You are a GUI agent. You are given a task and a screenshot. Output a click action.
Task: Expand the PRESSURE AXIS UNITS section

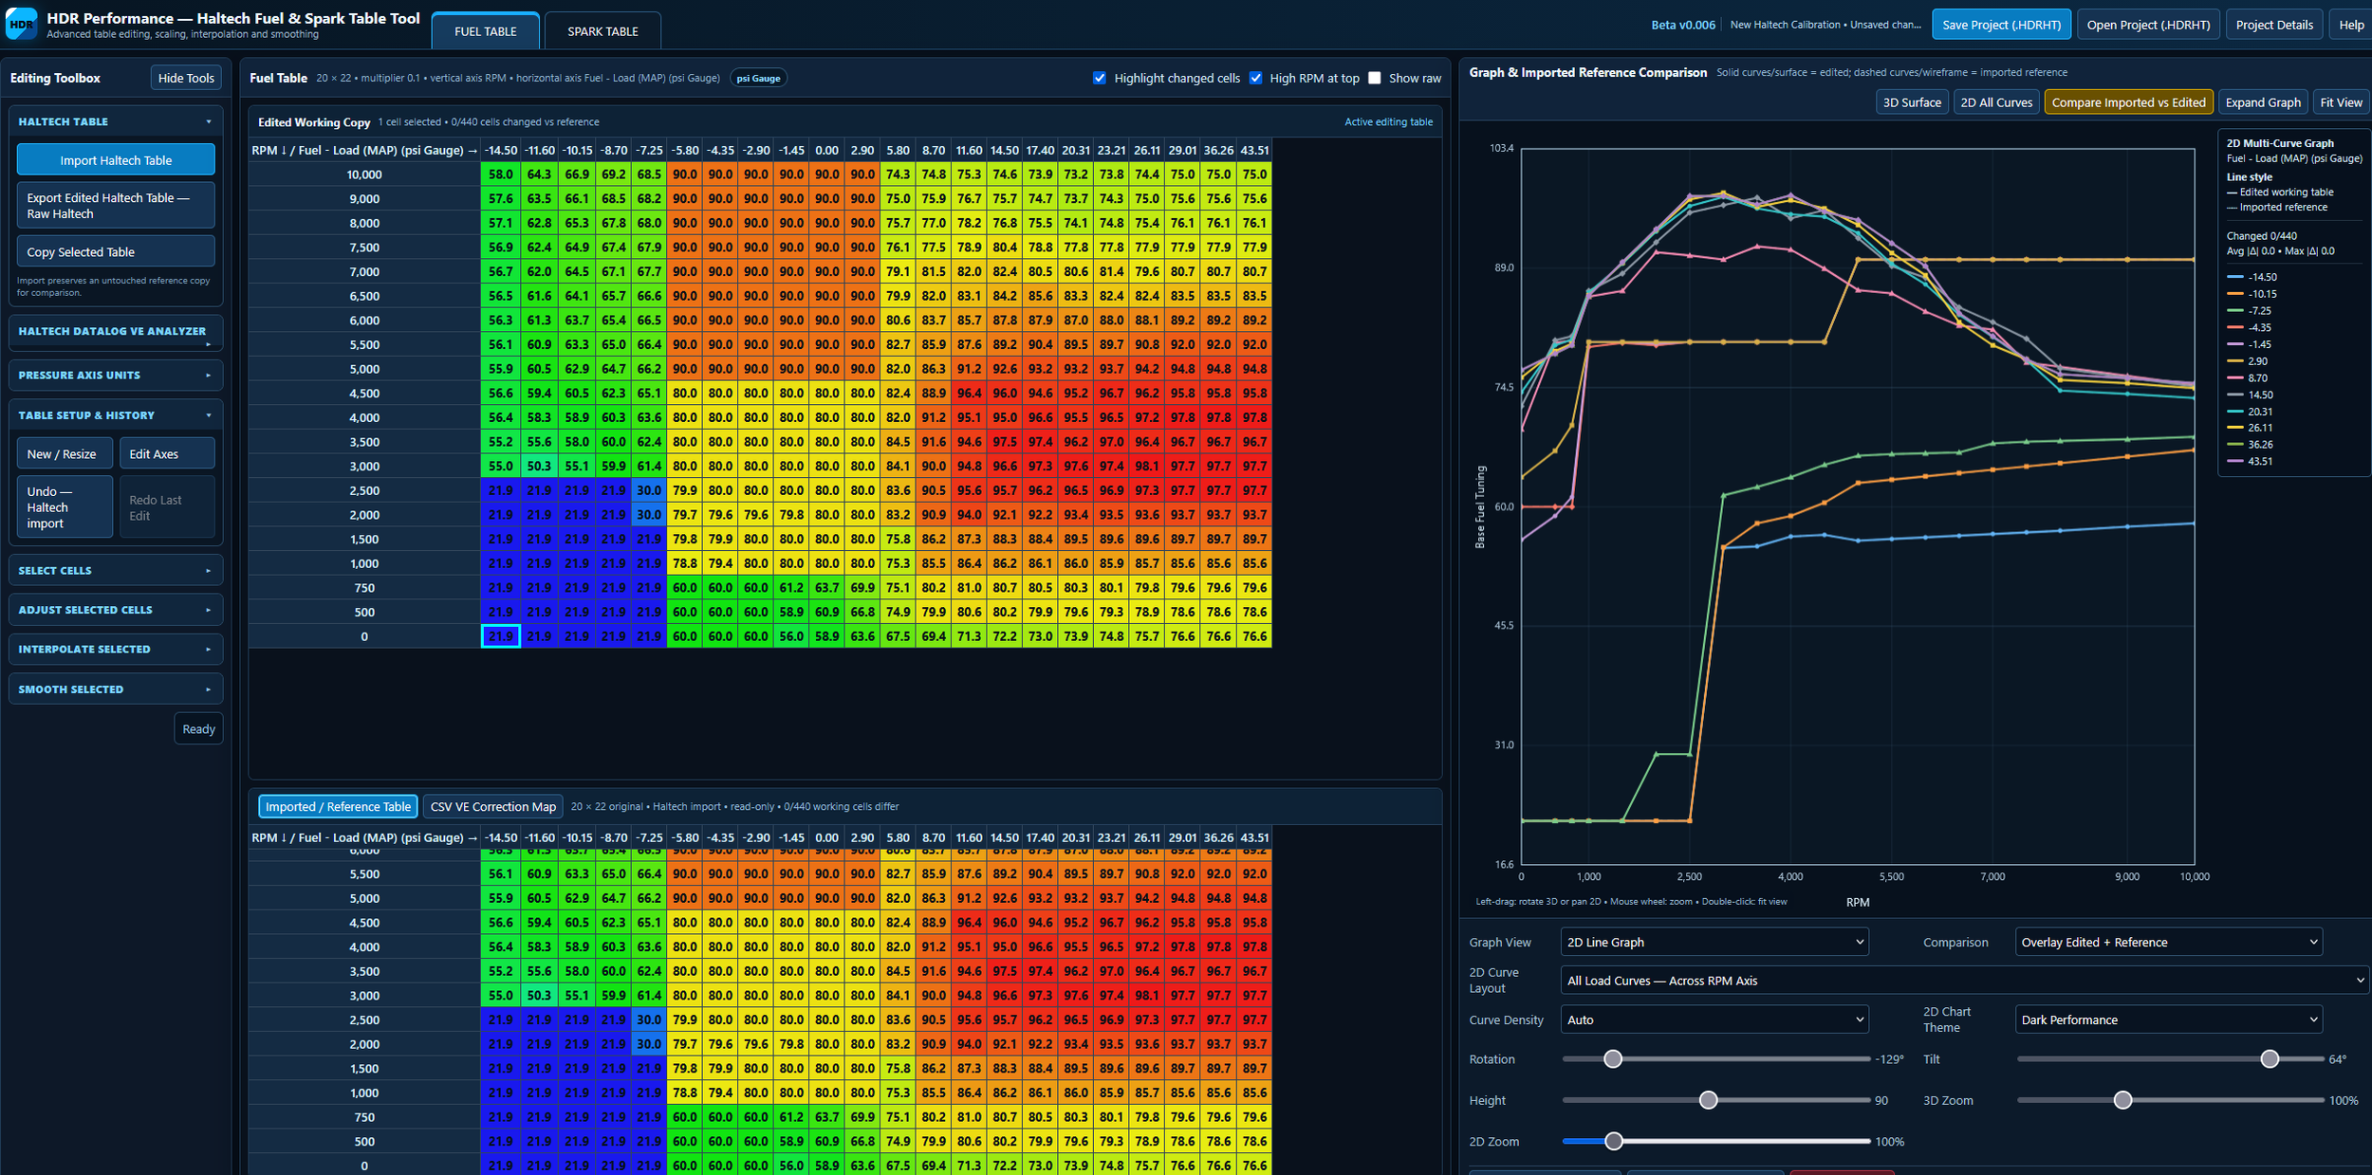(x=116, y=376)
